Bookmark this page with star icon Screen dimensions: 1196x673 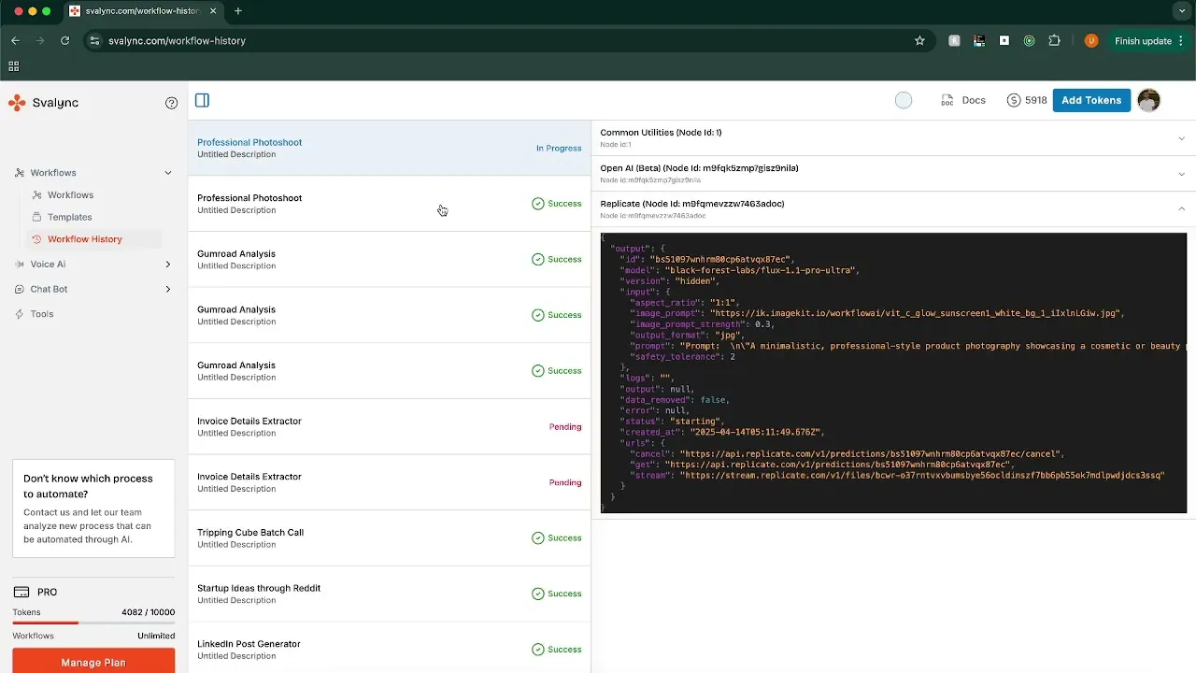(919, 41)
